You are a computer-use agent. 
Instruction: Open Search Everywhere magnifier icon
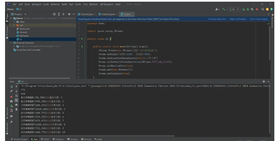pyautogui.click(x=263, y=9)
